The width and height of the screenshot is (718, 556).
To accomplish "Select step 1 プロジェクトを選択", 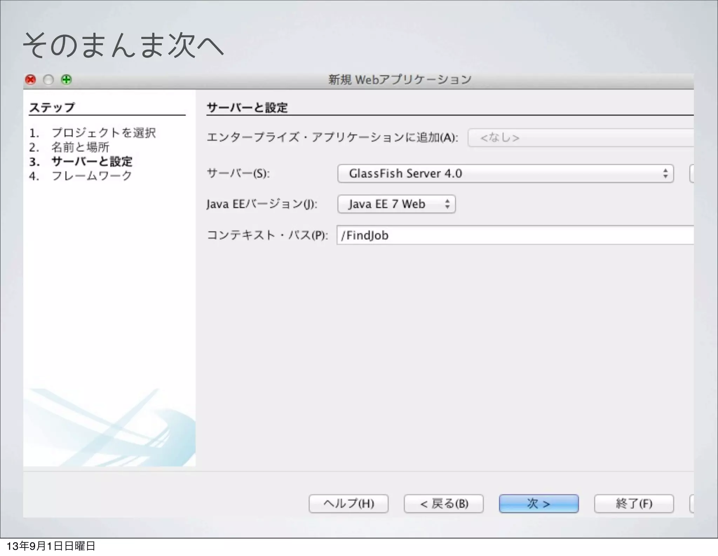I will coord(103,133).
